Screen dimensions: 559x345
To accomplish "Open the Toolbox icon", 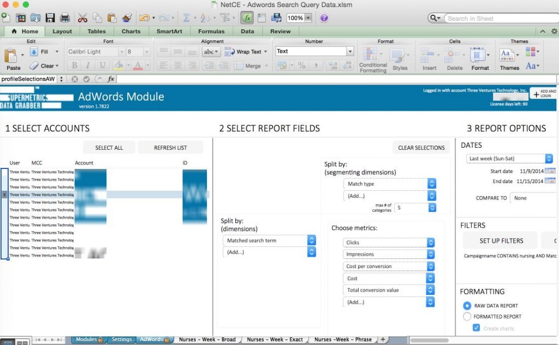I will 261,18.
